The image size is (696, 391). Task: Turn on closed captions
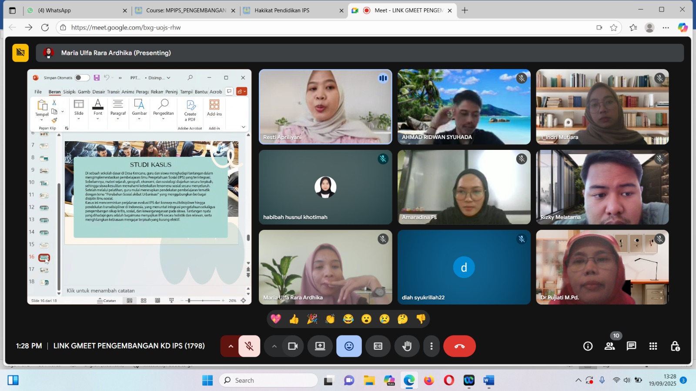coord(378,346)
